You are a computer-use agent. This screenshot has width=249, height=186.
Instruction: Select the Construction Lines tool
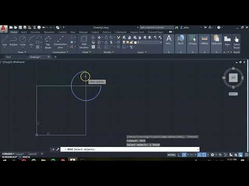tap(60, 42)
